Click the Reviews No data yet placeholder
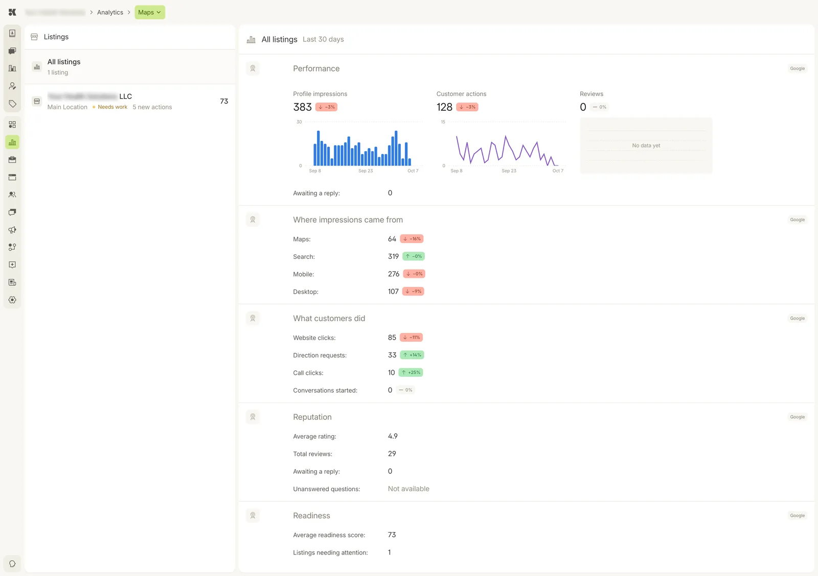This screenshot has width=818, height=576. click(646, 146)
